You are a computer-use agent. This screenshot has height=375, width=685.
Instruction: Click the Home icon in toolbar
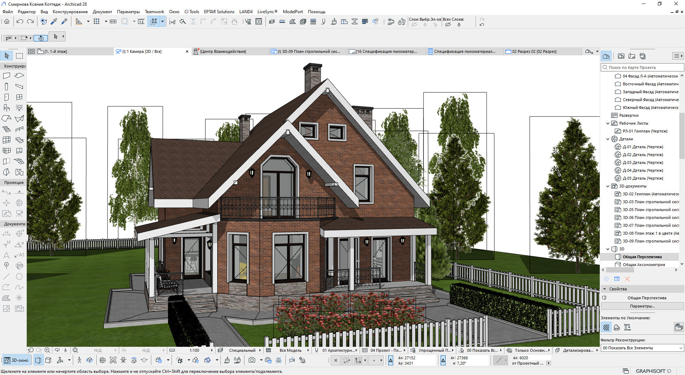[7, 22]
